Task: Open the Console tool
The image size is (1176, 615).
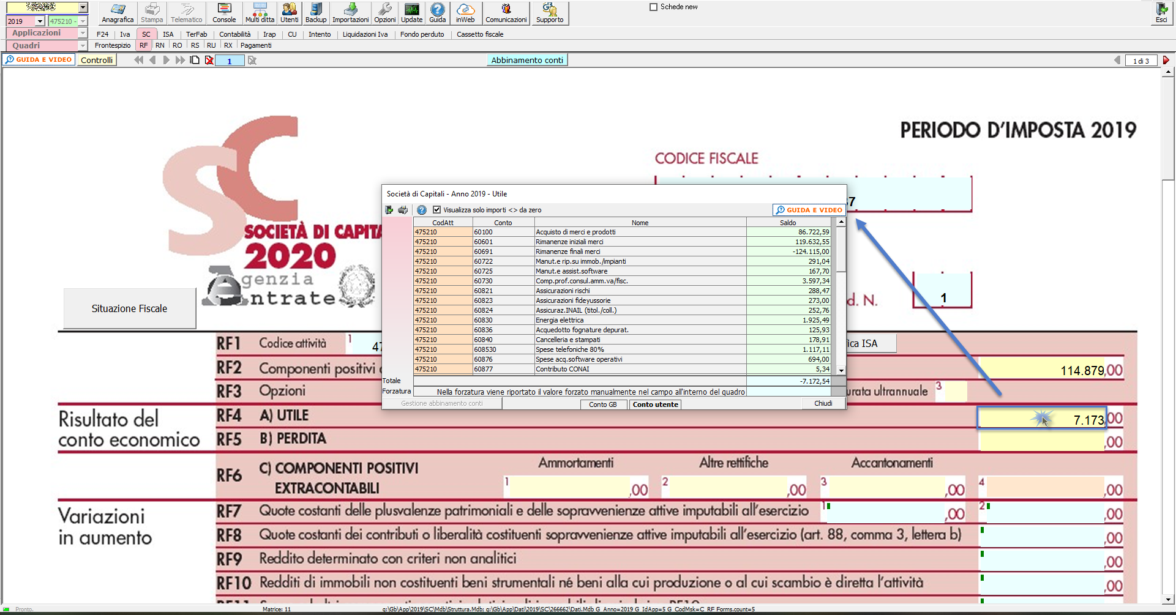Action: pos(224,13)
